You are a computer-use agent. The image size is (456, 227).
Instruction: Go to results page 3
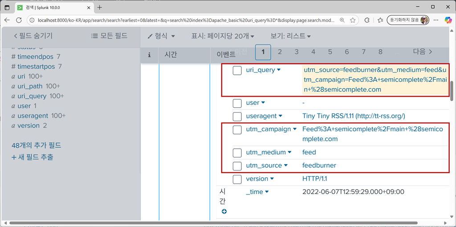[x=297, y=52]
